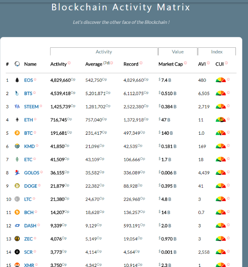248x267 pixels.
Task: Click info icon beside Market Cap header
Action: point(185,63)
